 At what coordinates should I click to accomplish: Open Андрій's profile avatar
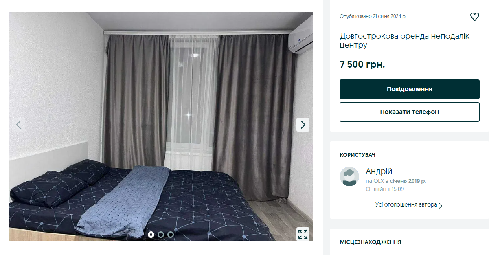[x=349, y=176]
